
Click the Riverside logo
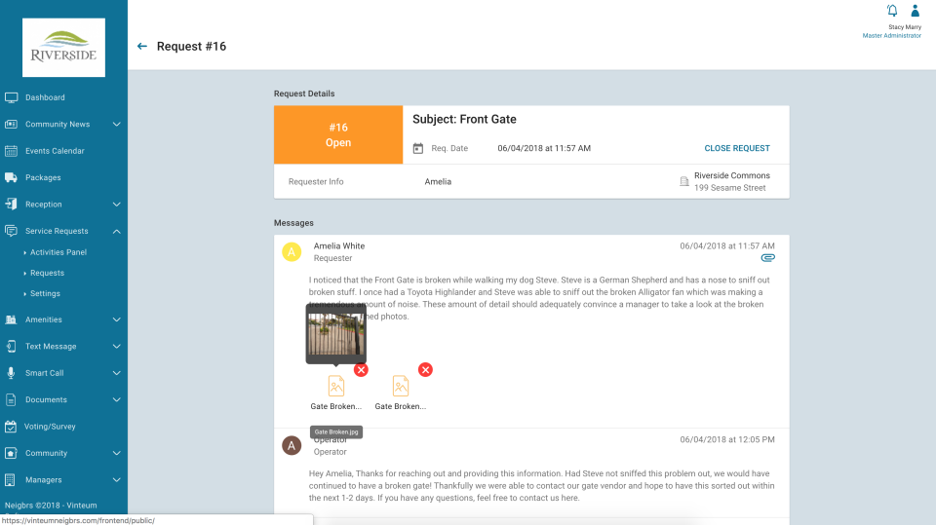tap(64, 48)
